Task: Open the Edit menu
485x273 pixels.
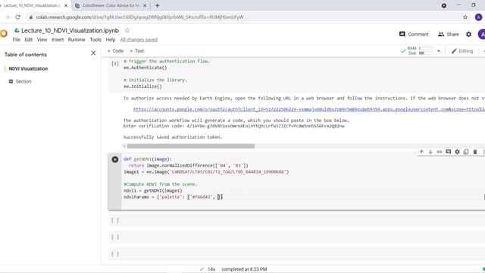Action: 29,39
